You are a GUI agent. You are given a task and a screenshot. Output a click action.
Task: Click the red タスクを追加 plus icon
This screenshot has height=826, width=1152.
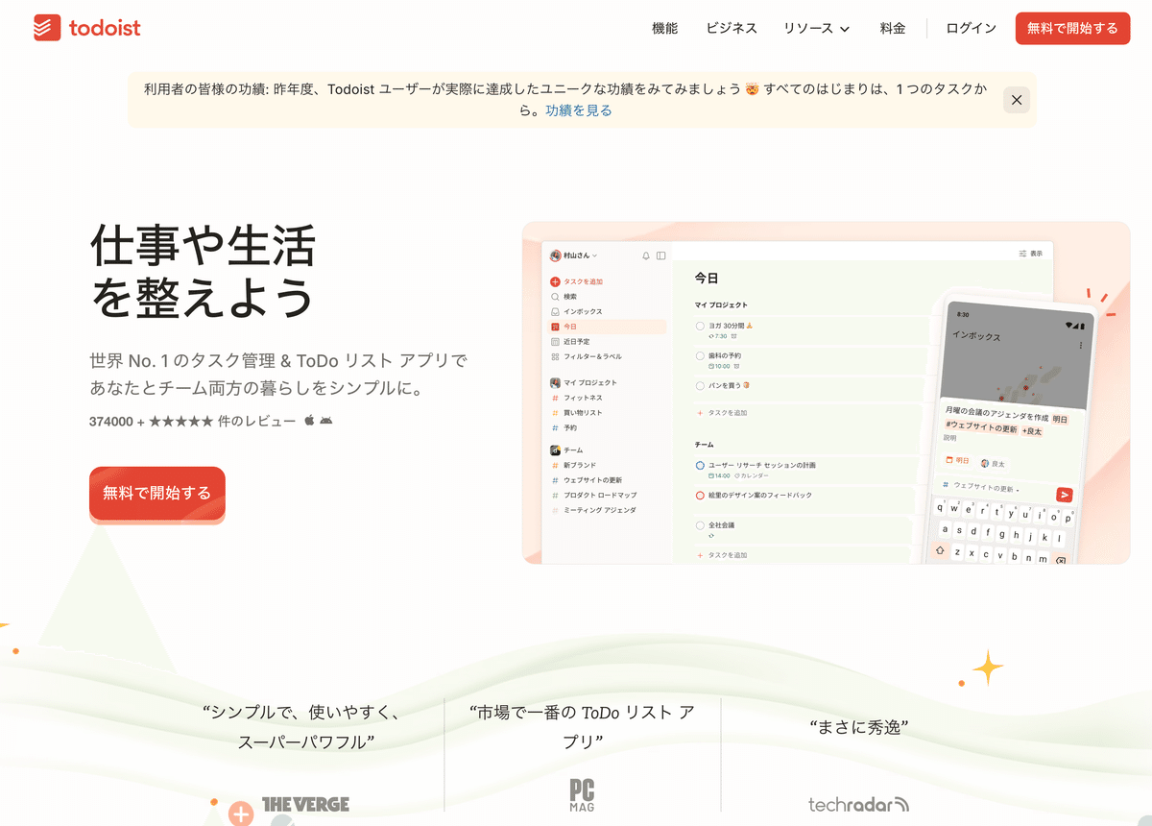click(x=555, y=281)
